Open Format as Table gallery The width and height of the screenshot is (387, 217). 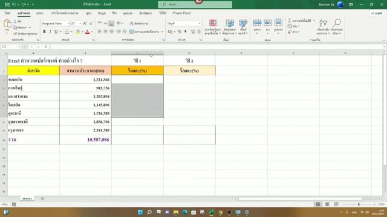(x=230, y=27)
